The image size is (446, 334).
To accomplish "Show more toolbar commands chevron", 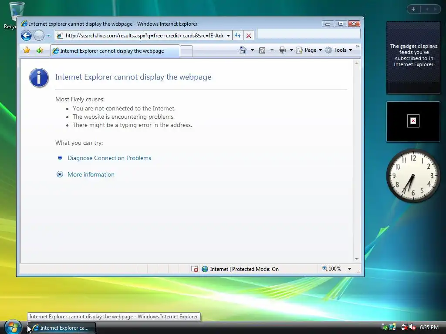I will (x=358, y=46).
